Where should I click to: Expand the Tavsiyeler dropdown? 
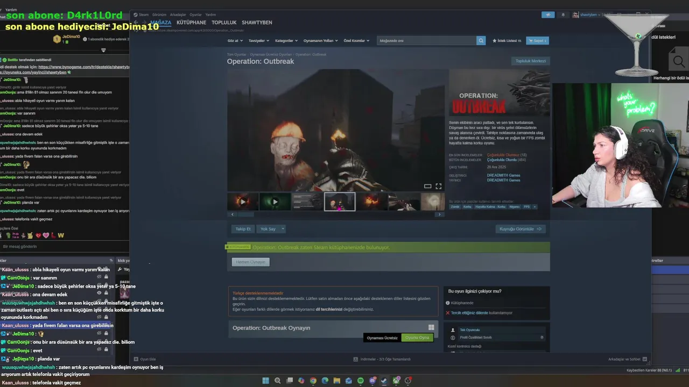[258, 40]
